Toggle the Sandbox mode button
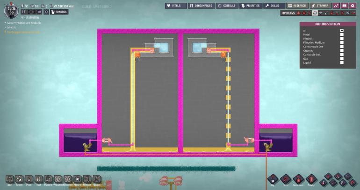 pyautogui.click(x=59, y=12)
